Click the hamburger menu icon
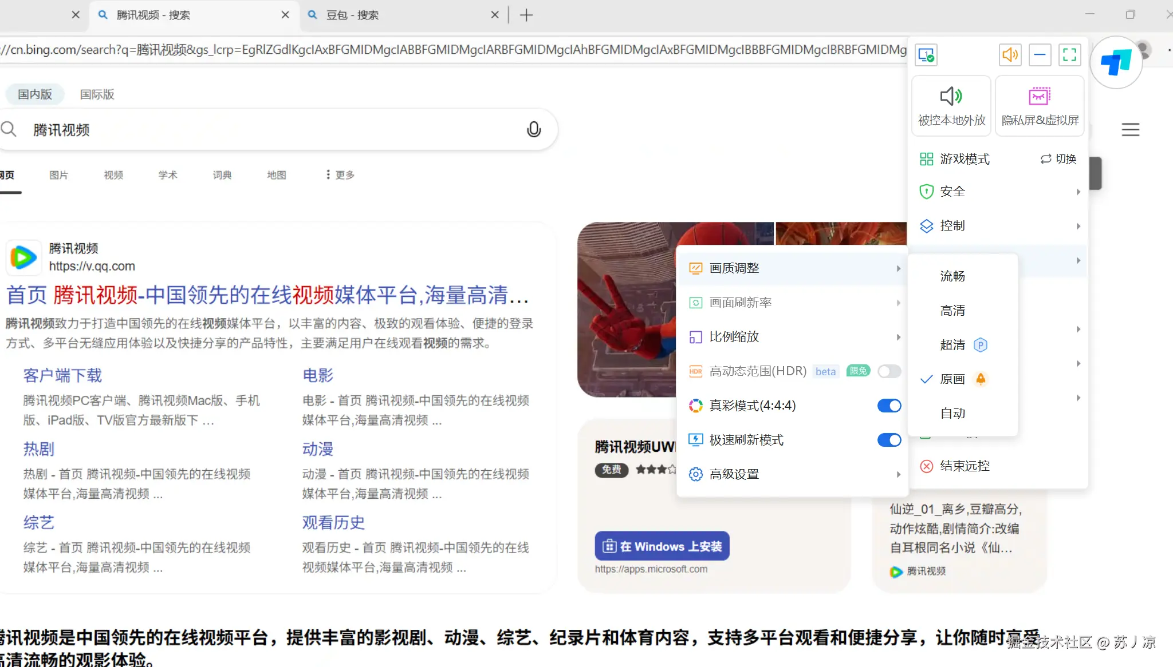 (x=1130, y=130)
